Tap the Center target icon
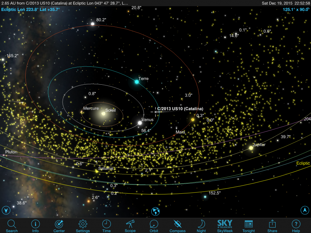Viewport: 311px width, 233px height. coord(59,226)
